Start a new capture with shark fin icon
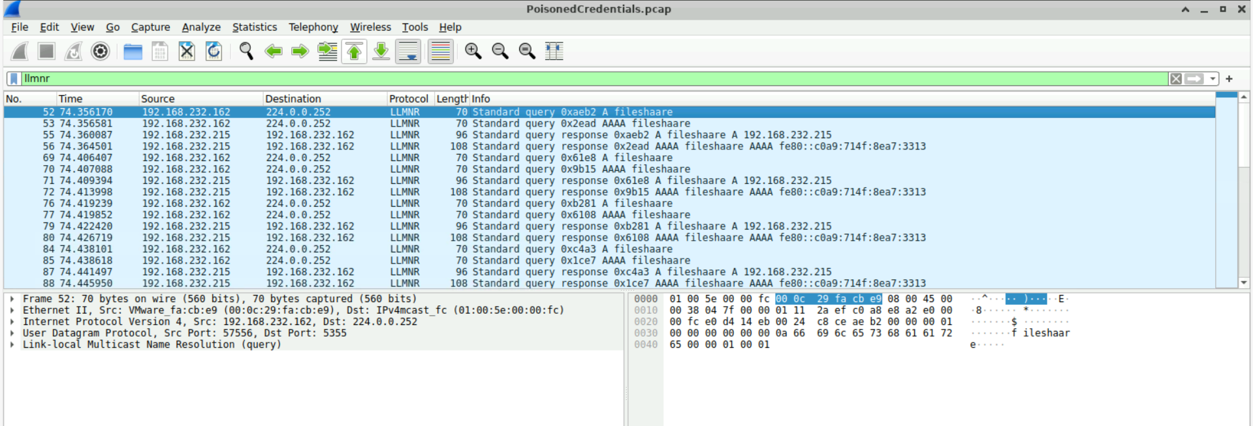 click(20, 51)
